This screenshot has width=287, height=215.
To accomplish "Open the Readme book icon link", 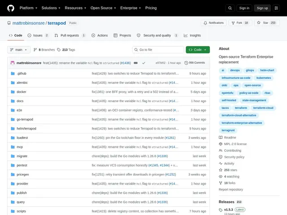I will pyautogui.click(x=221, y=138).
